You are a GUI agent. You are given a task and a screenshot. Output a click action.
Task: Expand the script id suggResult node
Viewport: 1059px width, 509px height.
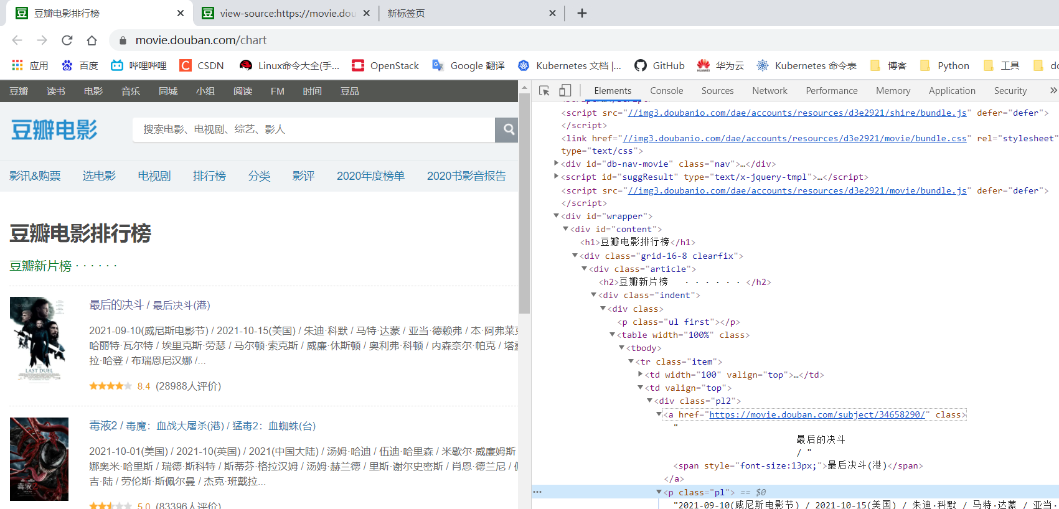pyautogui.click(x=556, y=176)
